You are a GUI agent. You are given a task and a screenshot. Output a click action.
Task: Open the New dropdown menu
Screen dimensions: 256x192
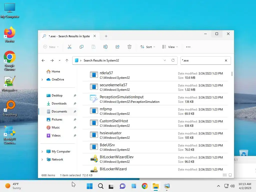(51, 47)
